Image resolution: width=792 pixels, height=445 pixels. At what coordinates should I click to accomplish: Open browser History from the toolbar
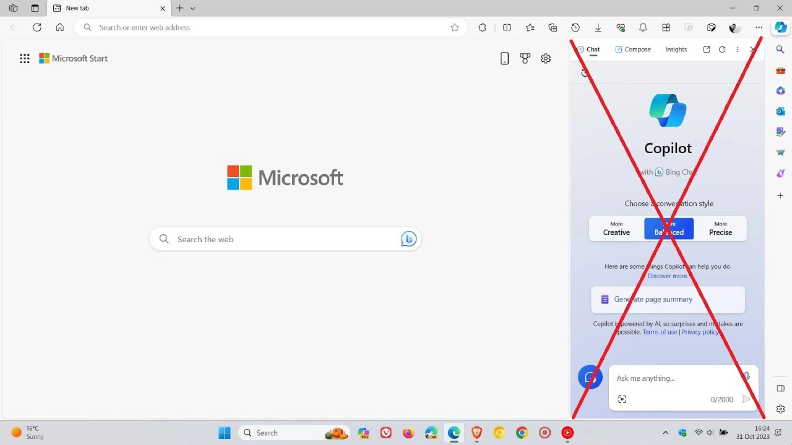[575, 28]
